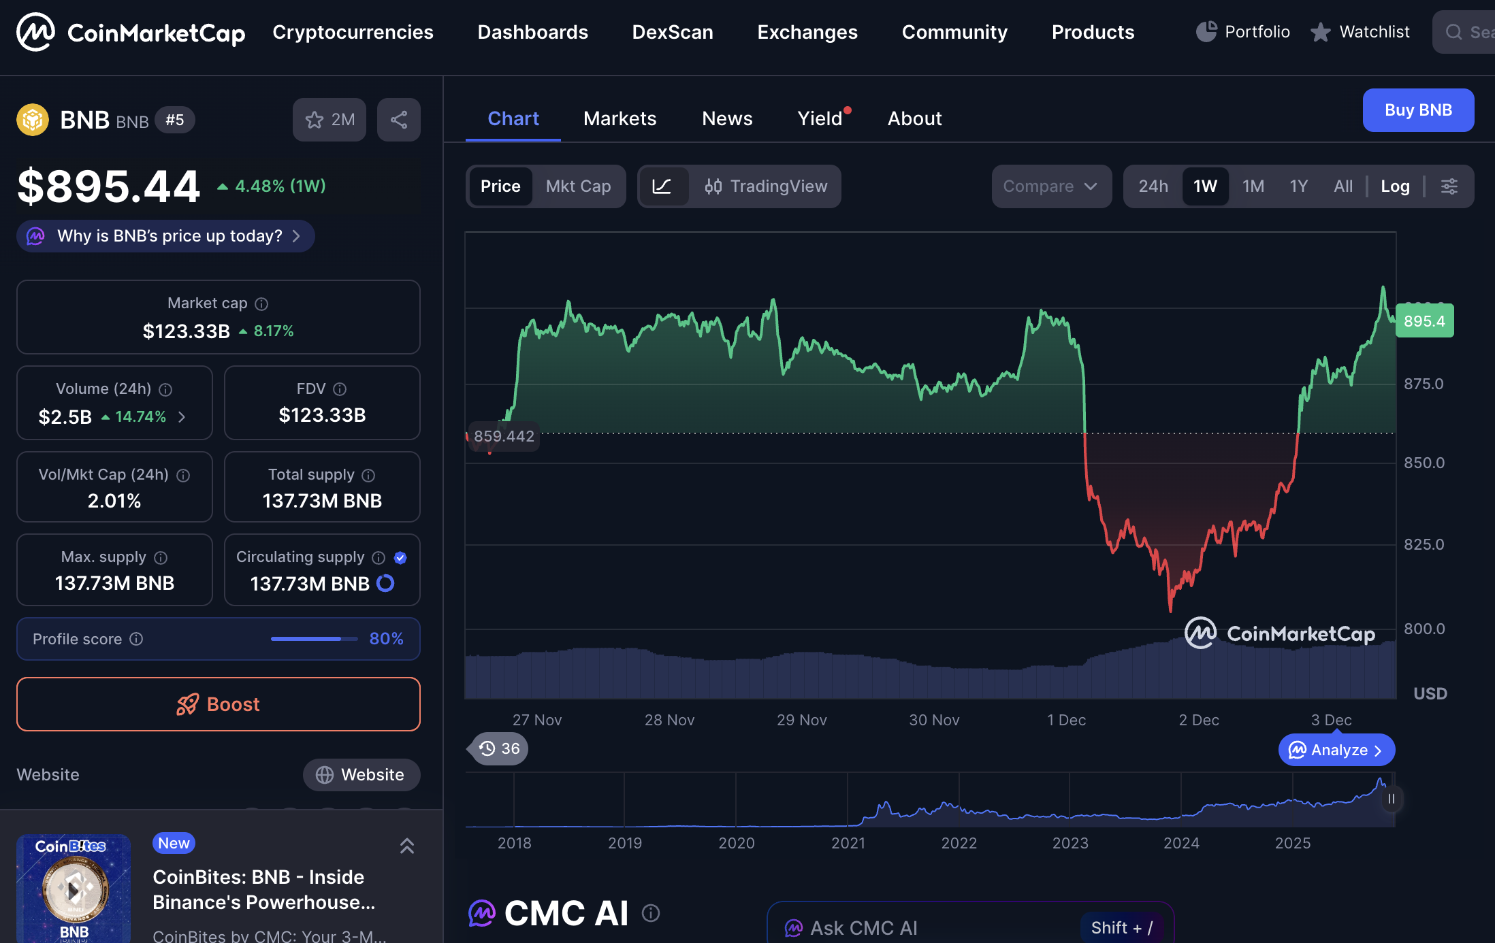The width and height of the screenshot is (1495, 943).
Task: Open the Exchanges menu
Action: point(807,32)
